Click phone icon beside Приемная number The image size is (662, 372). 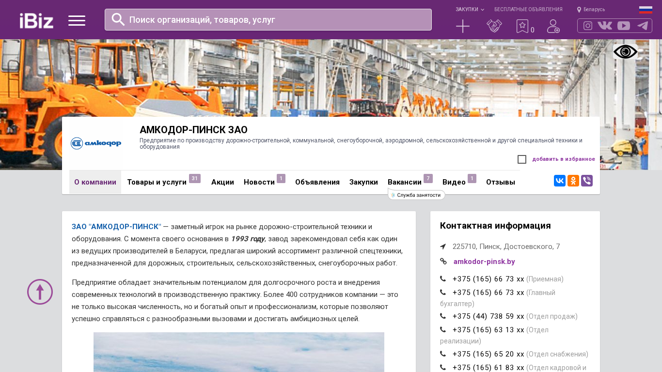click(x=443, y=279)
